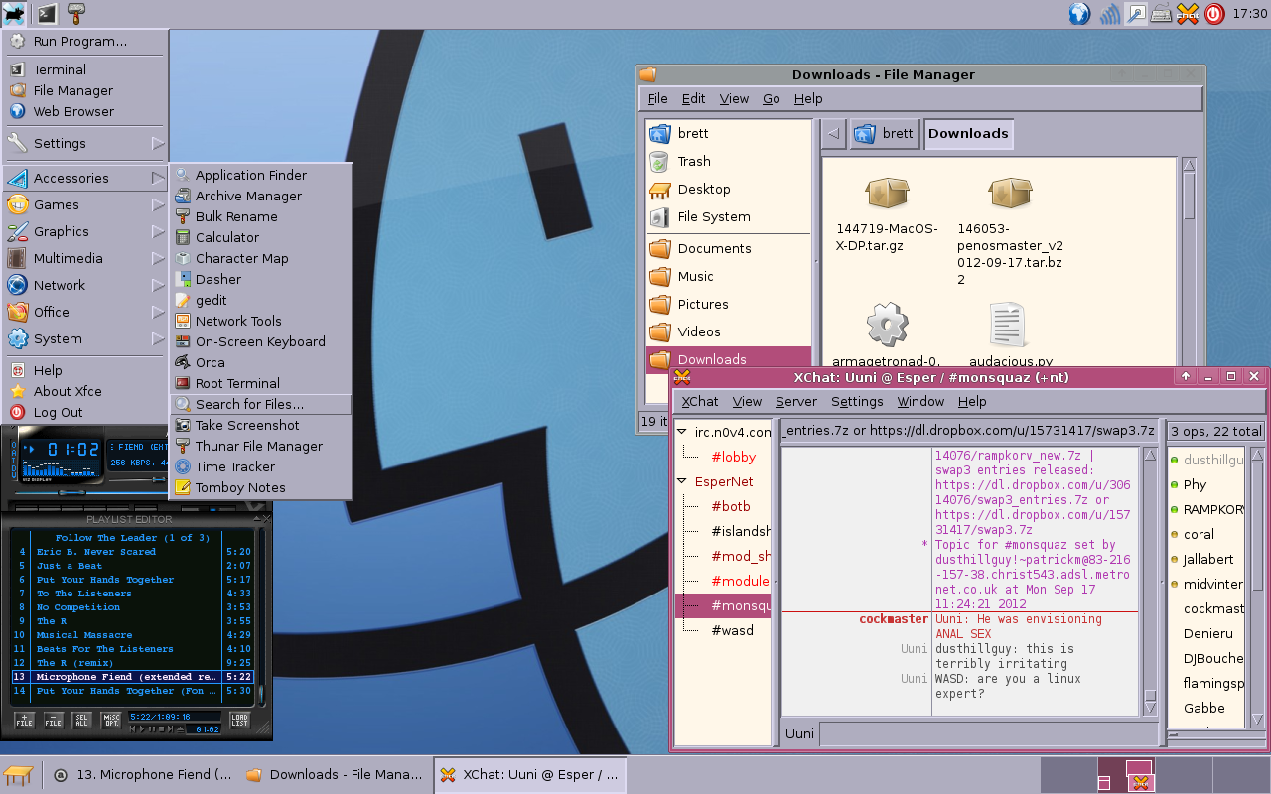The height and width of the screenshot is (794, 1271).
Task: Open Tomboy Notes entry
Action: pos(261,487)
